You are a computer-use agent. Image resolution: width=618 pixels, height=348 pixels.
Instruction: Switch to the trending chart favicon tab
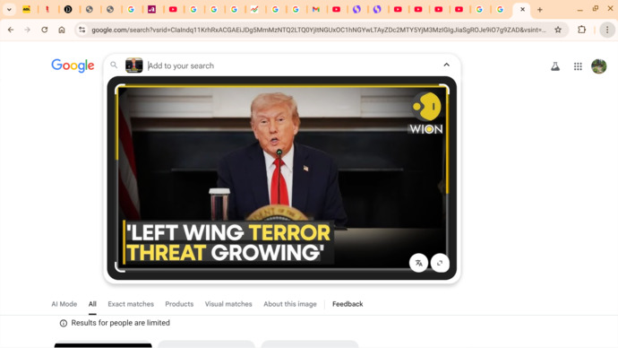pyautogui.click(x=254, y=10)
